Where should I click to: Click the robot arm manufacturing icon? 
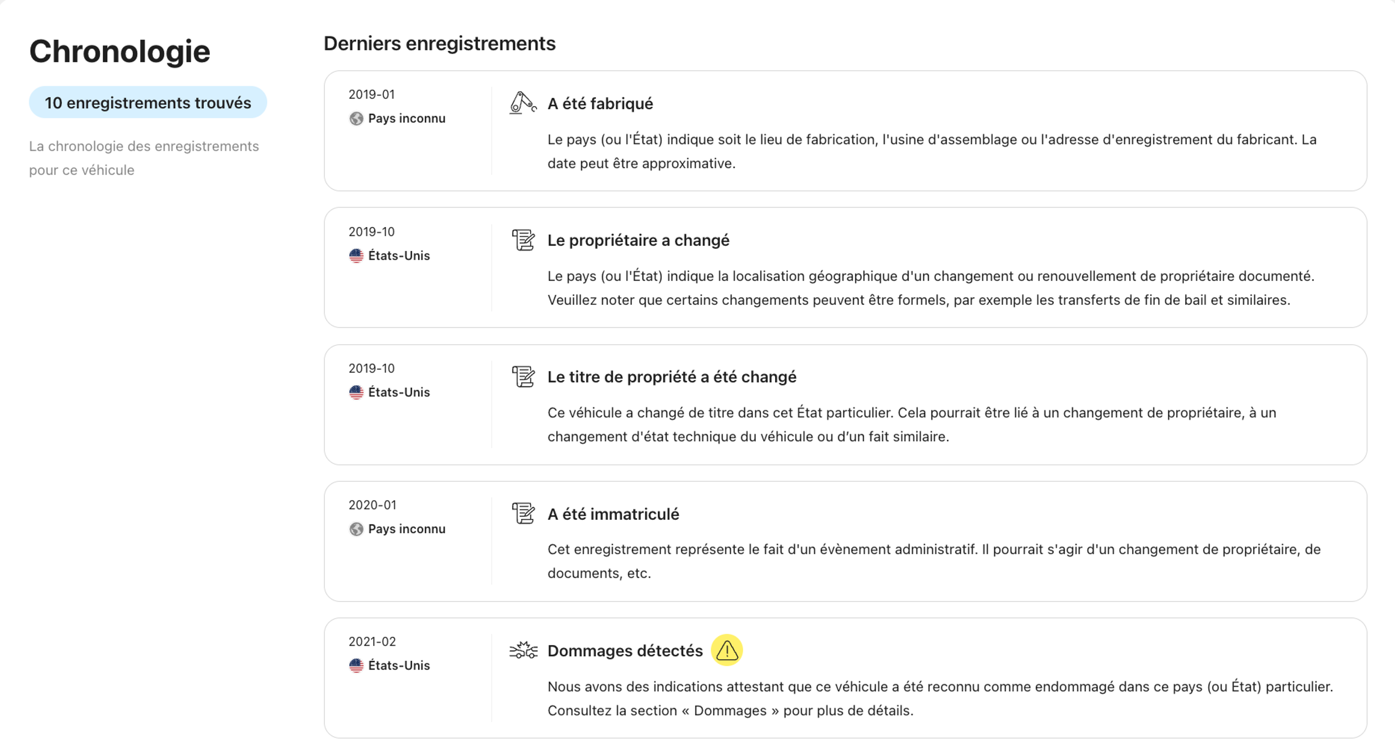[x=523, y=103]
